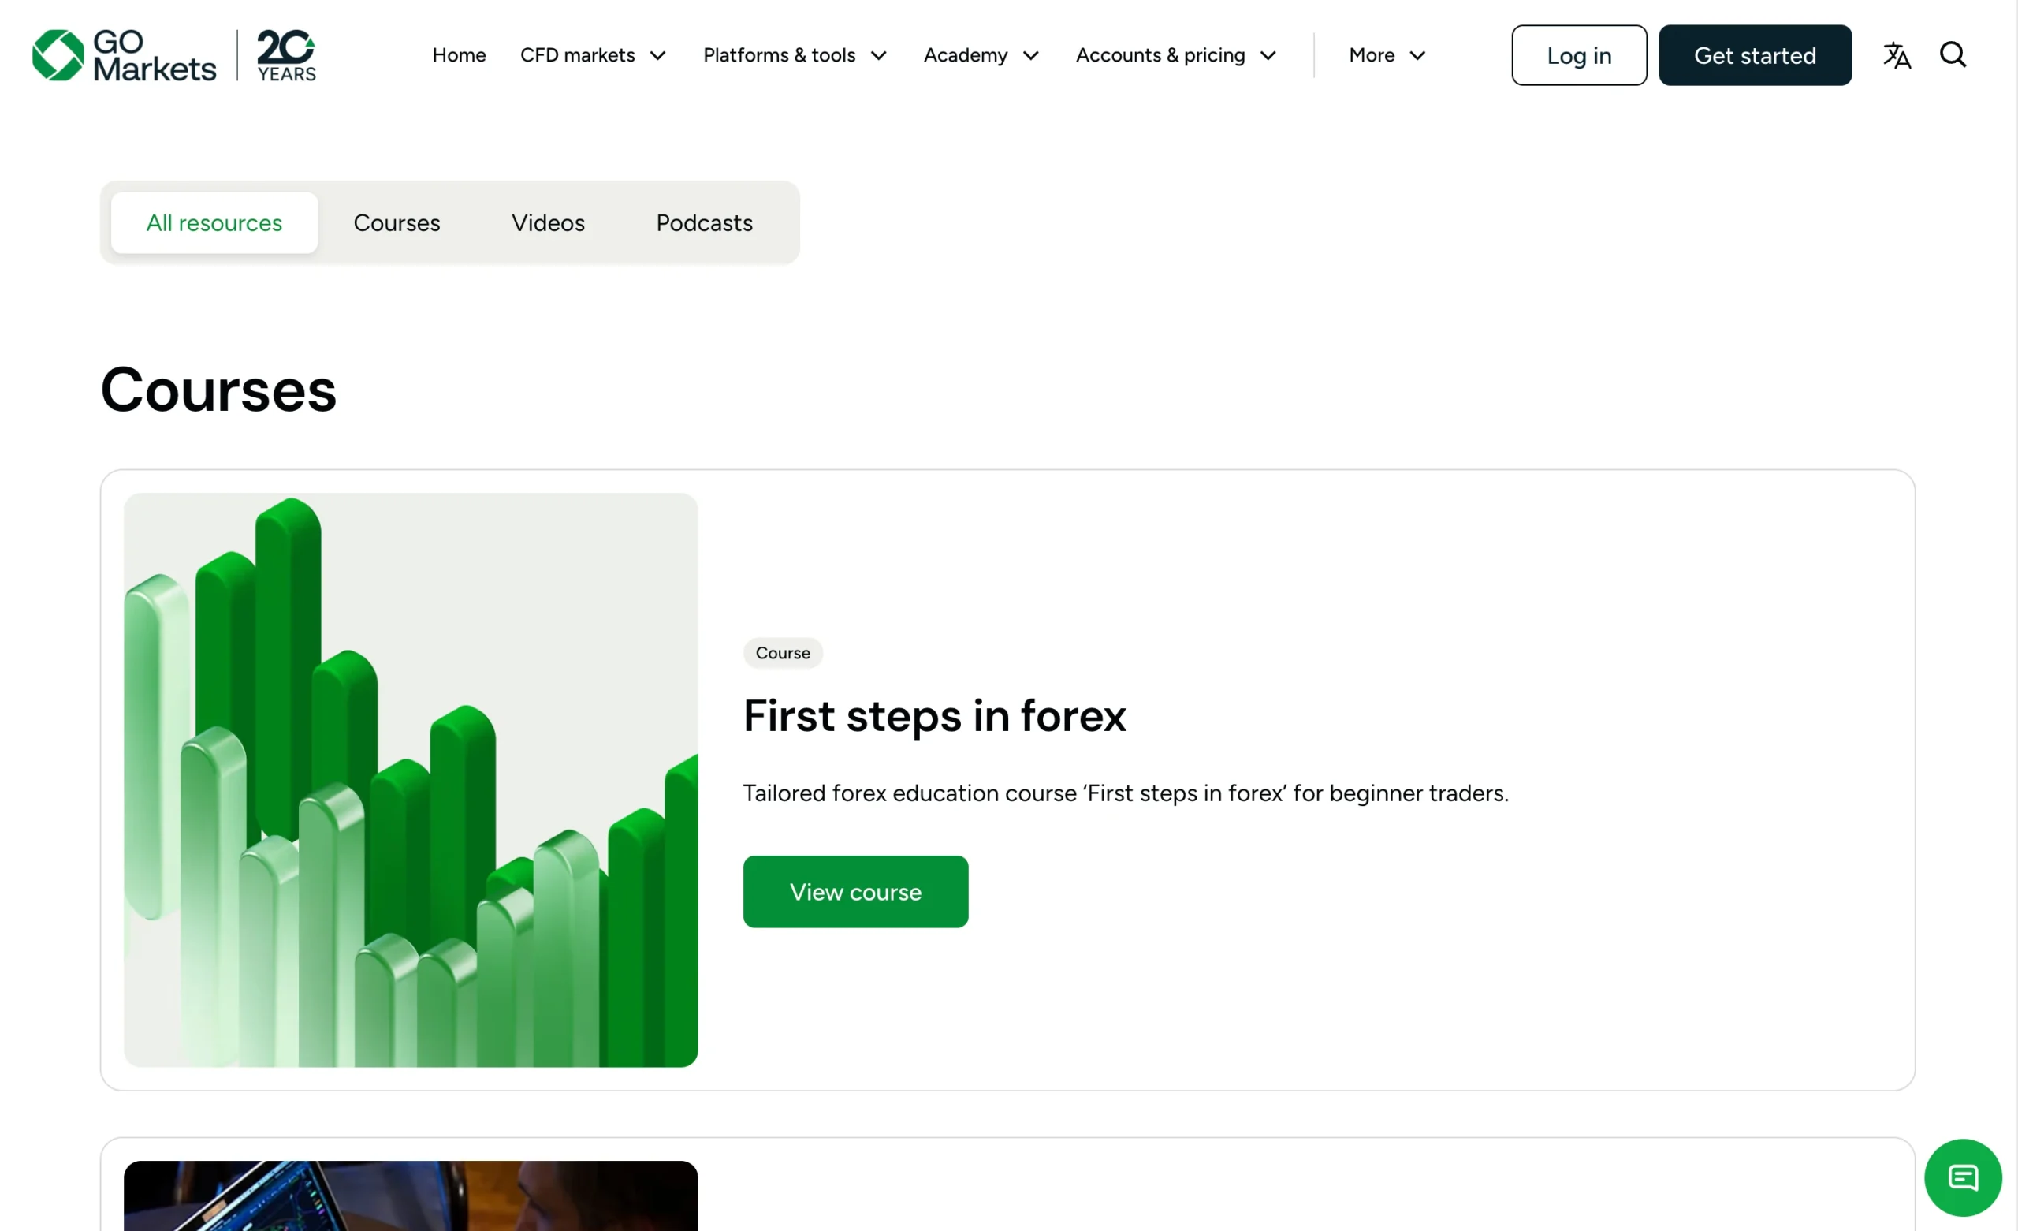This screenshot has width=2018, height=1231.
Task: Switch to the Courses tab
Action: [x=397, y=223]
